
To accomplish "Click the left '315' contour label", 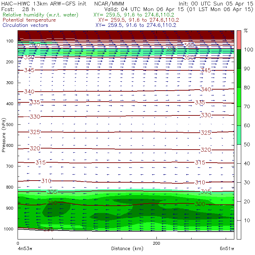I will (x=41, y=162).
